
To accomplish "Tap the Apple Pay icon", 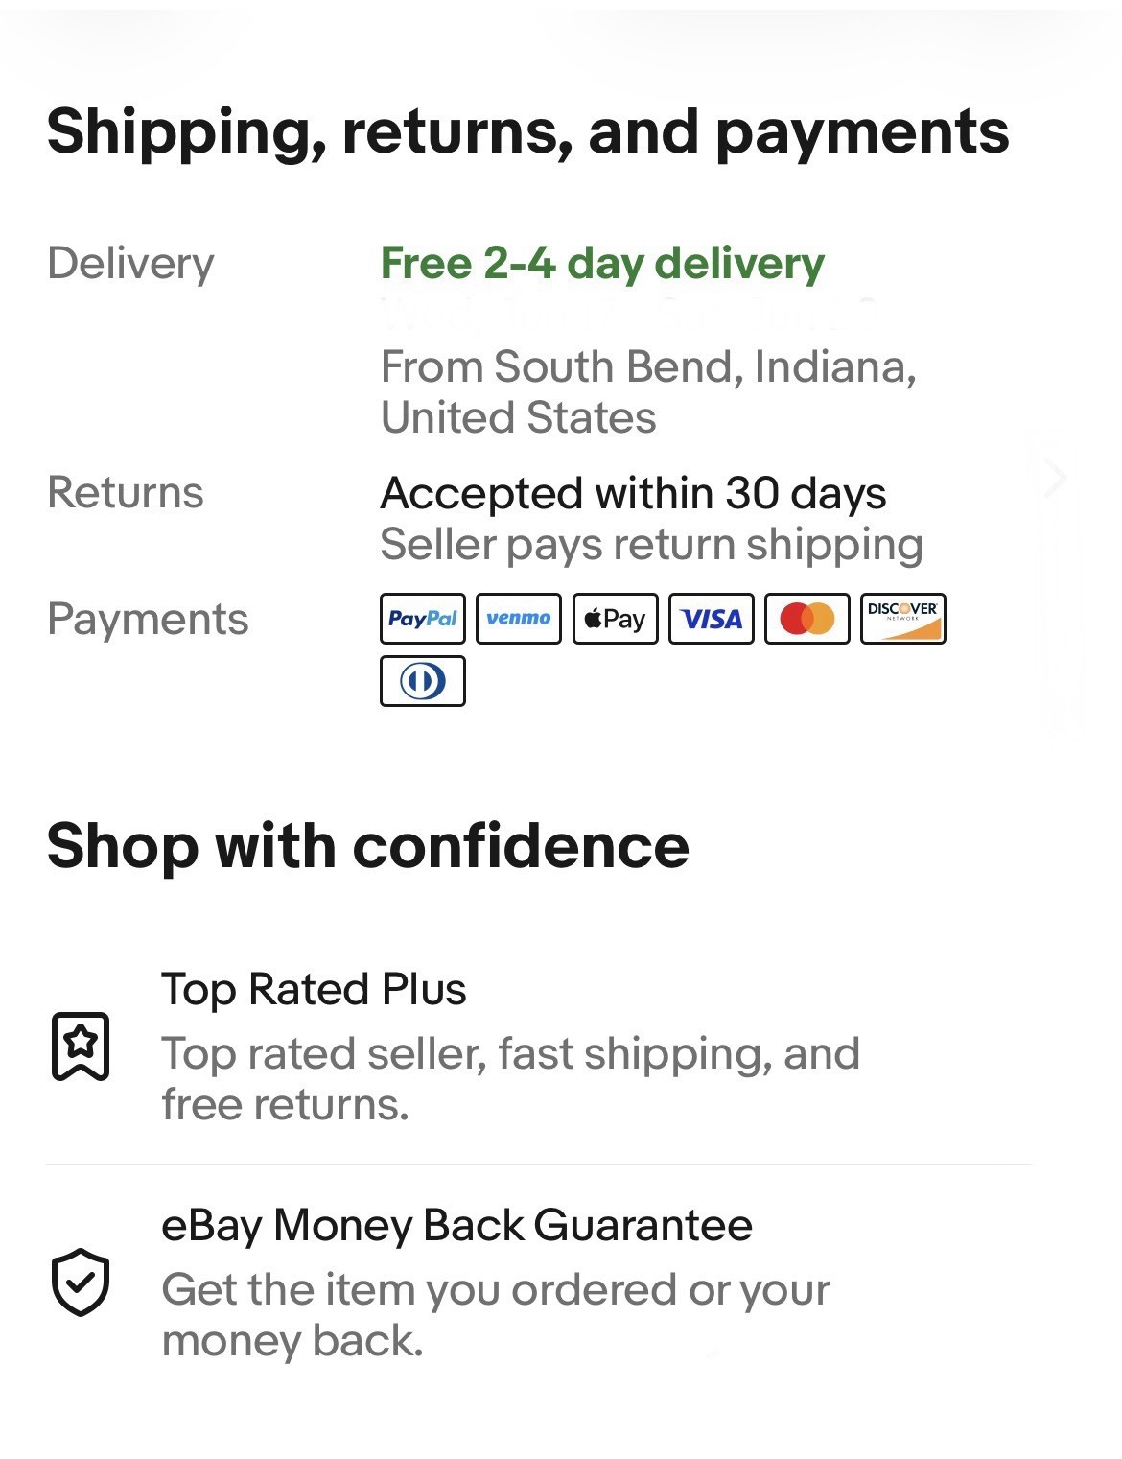I will [615, 619].
